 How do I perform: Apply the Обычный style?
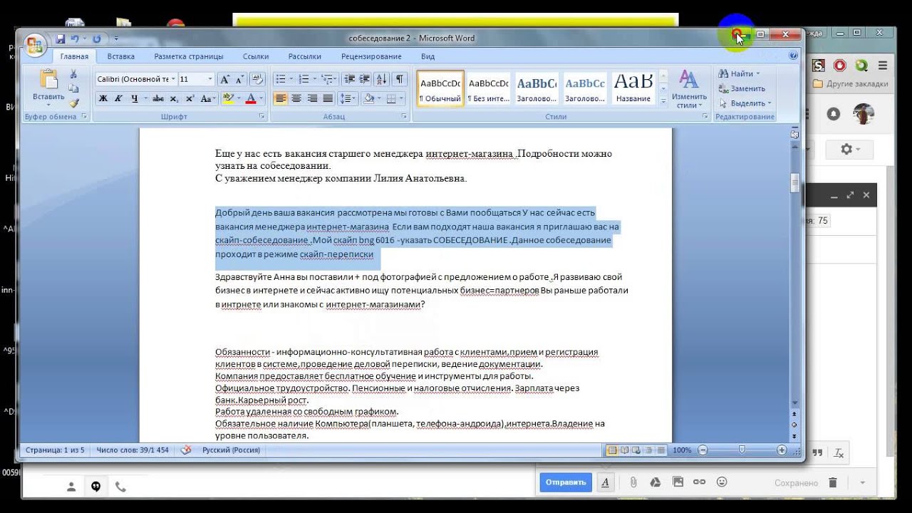point(440,88)
